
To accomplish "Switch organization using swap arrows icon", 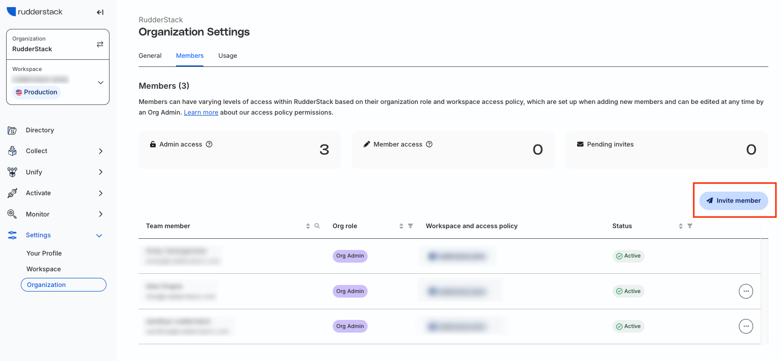I will click(x=100, y=44).
